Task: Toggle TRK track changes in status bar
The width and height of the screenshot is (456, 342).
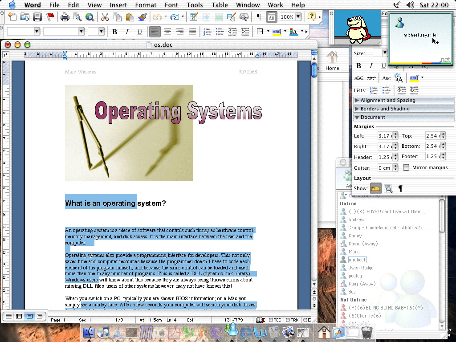Action: point(293,320)
